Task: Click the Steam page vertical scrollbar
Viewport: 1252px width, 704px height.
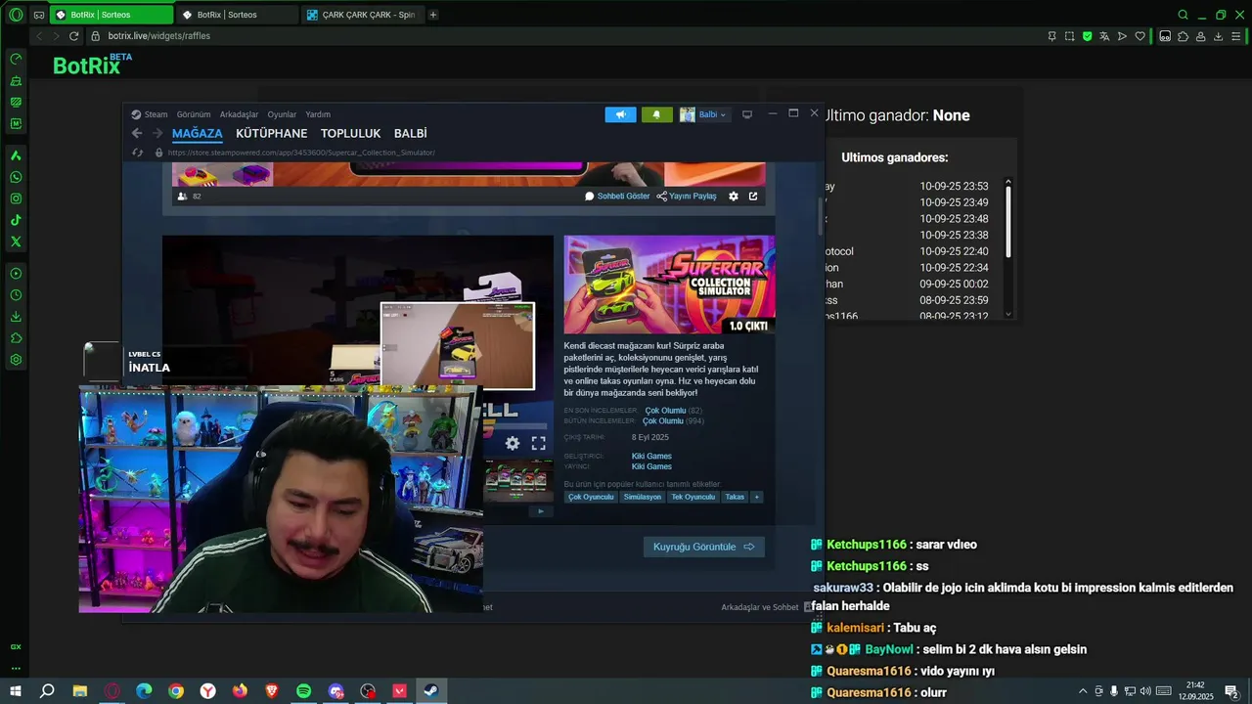Action: (x=820, y=215)
